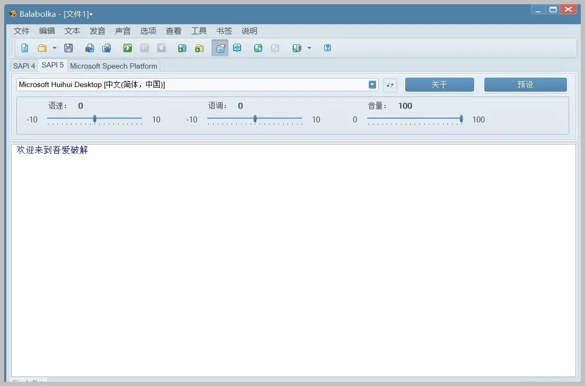Viewport: 585px width, 386px height.
Task: Open the 编辑 menu
Action: click(47, 31)
